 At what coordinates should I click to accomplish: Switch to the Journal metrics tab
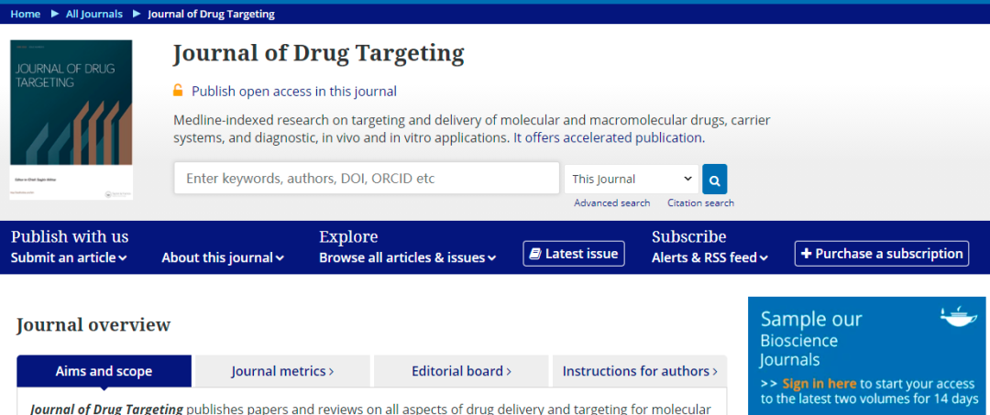pos(282,371)
